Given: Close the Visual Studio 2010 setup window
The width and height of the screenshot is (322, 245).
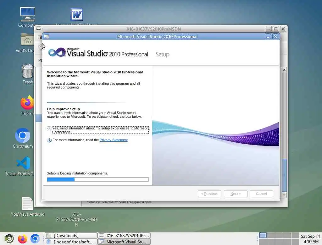Looking at the screenshot, I should (x=275, y=37).
